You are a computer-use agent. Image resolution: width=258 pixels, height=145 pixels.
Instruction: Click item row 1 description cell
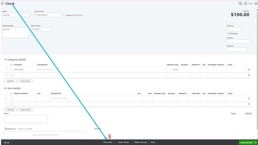(x=90, y=98)
